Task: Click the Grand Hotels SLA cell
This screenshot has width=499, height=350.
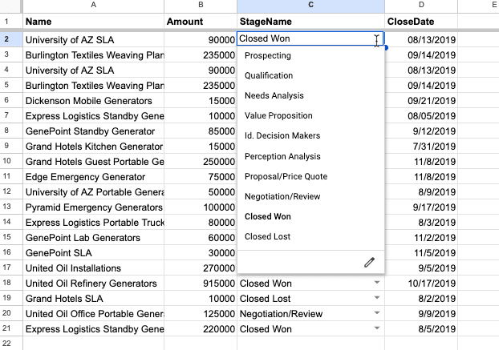Action: pos(93,299)
